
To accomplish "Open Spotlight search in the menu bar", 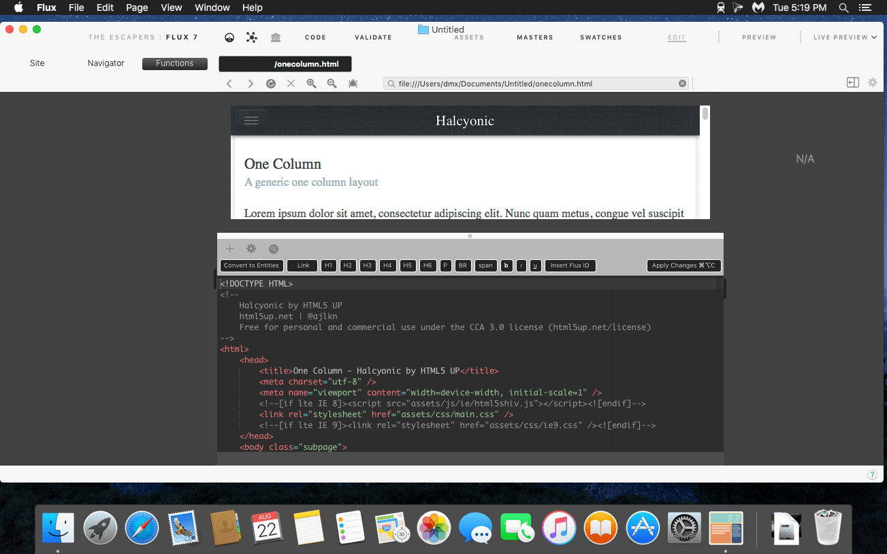I will point(843,7).
